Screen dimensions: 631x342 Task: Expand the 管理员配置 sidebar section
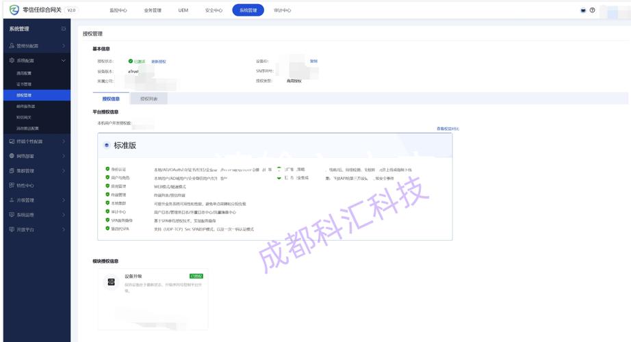(64, 46)
